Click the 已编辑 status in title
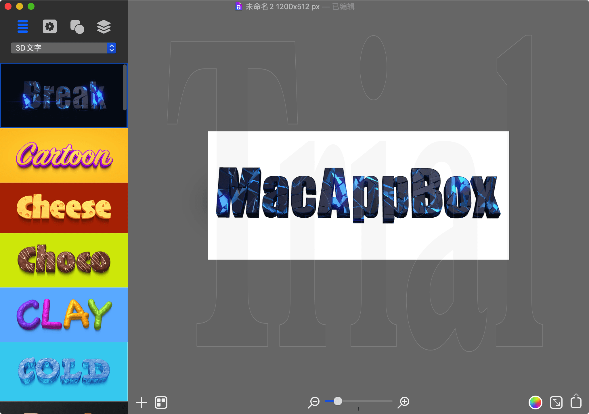This screenshot has height=414, width=589. [343, 6]
